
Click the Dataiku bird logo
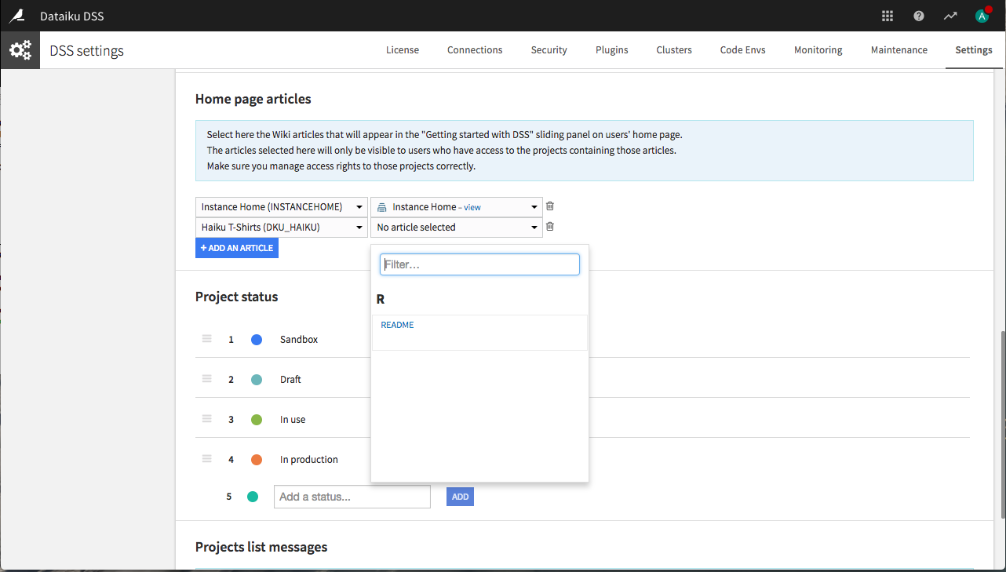point(17,16)
